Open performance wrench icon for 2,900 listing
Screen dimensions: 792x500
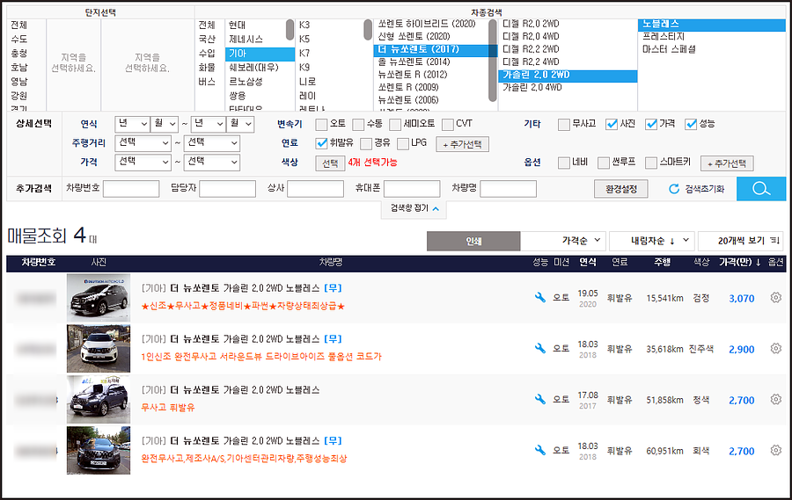pos(540,349)
